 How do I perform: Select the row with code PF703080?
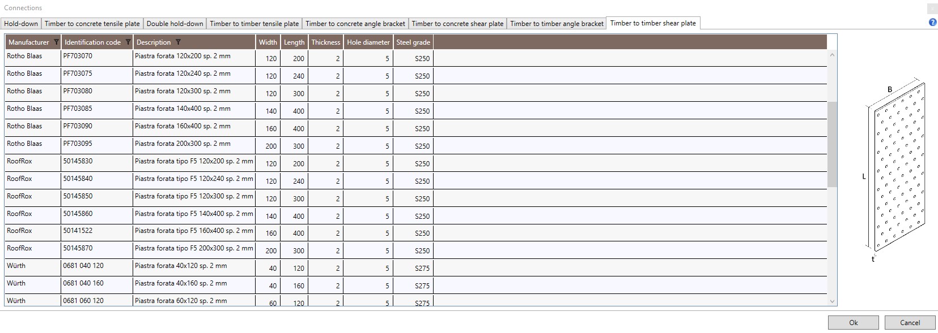point(415,93)
